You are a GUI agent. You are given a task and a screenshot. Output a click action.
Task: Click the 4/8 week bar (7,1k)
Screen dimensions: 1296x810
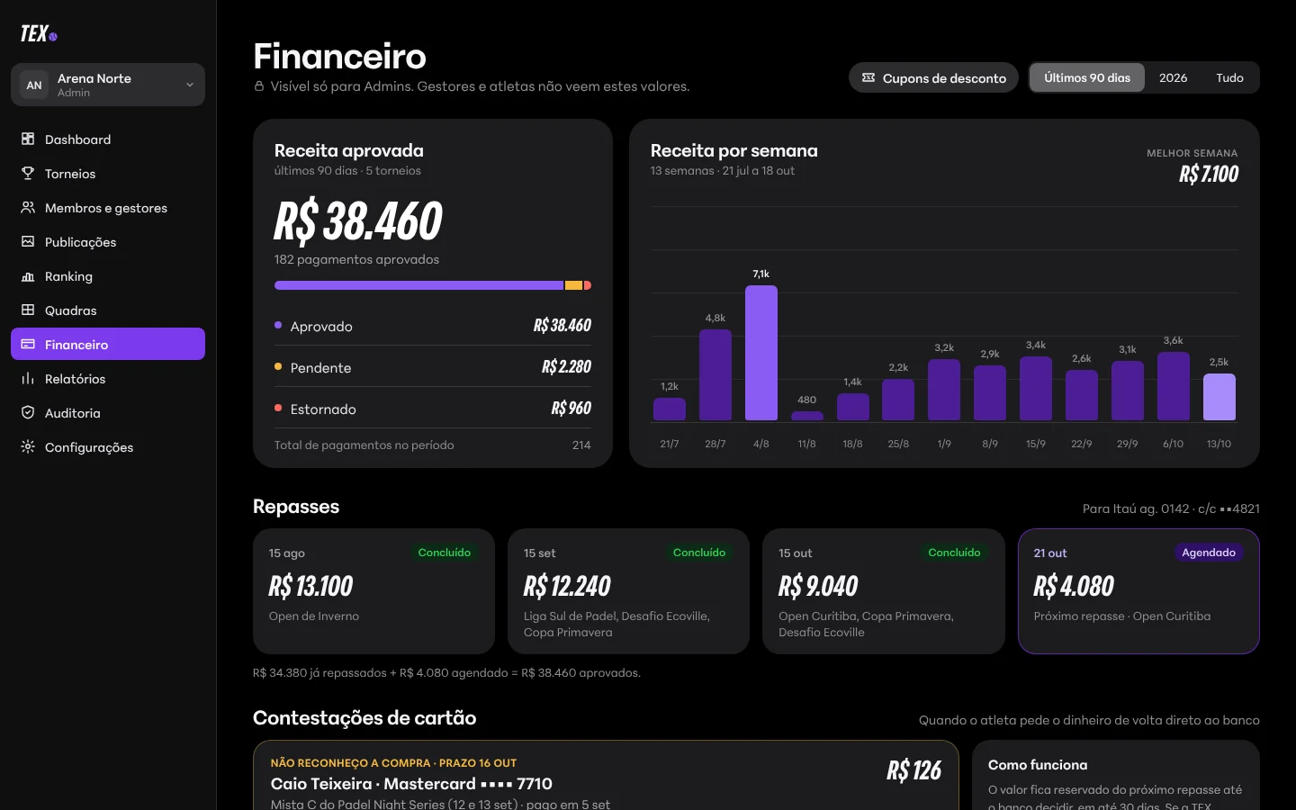[x=761, y=353]
